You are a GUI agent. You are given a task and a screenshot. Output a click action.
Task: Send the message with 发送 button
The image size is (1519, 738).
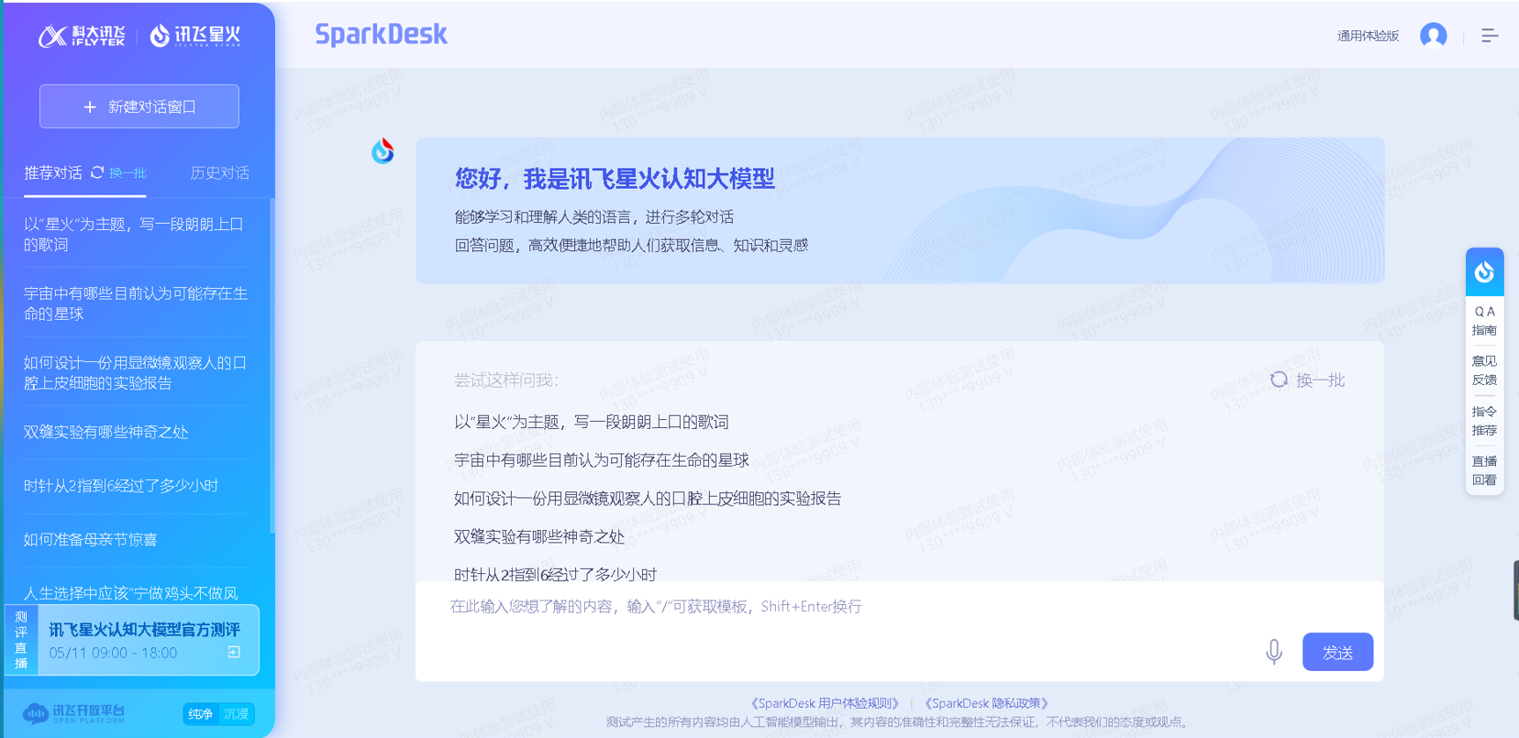click(1337, 652)
